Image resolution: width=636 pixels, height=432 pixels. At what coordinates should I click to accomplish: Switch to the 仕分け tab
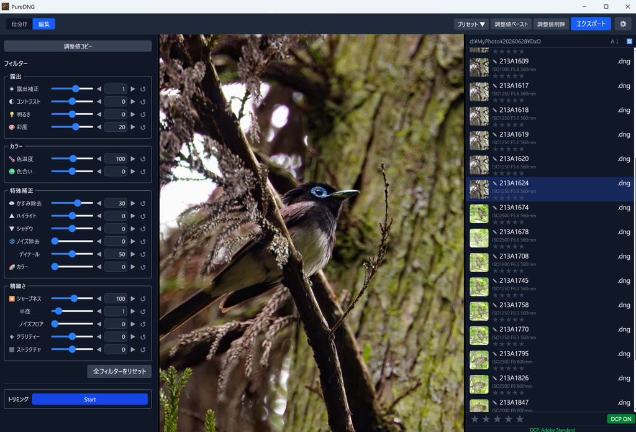click(19, 24)
